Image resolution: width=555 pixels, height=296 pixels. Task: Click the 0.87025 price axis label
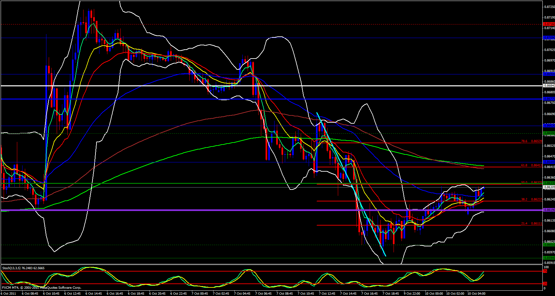550,50
